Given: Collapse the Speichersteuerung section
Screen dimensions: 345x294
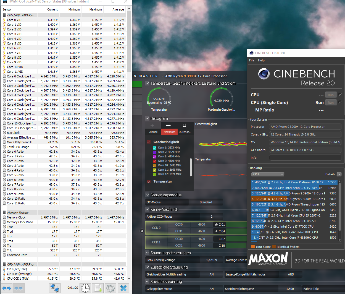Looking at the screenshot, I should tap(147, 282).
